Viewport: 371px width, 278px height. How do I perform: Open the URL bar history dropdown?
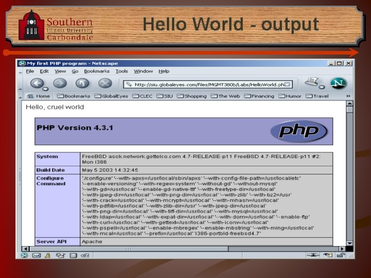pos(287,84)
